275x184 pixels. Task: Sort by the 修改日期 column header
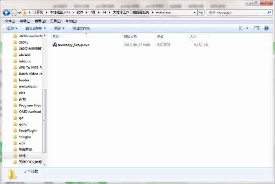click(x=130, y=36)
